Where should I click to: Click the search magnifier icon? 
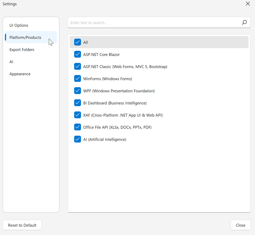pyautogui.click(x=244, y=22)
